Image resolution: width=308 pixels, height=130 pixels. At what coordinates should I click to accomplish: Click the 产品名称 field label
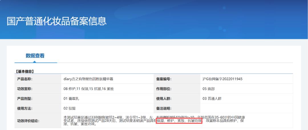25,79
